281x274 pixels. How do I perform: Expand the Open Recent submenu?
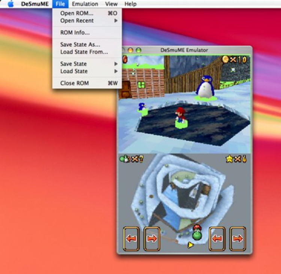[87, 21]
